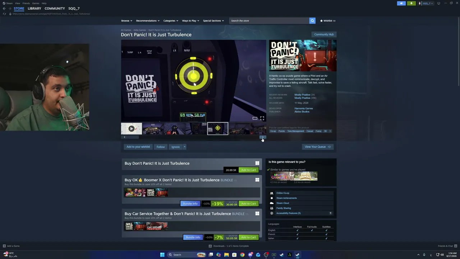Open the Help menu
The image size is (460, 259).
tap(44, 3)
